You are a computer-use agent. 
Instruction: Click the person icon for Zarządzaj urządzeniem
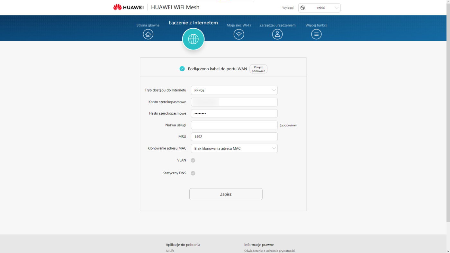click(x=277, y=34)
